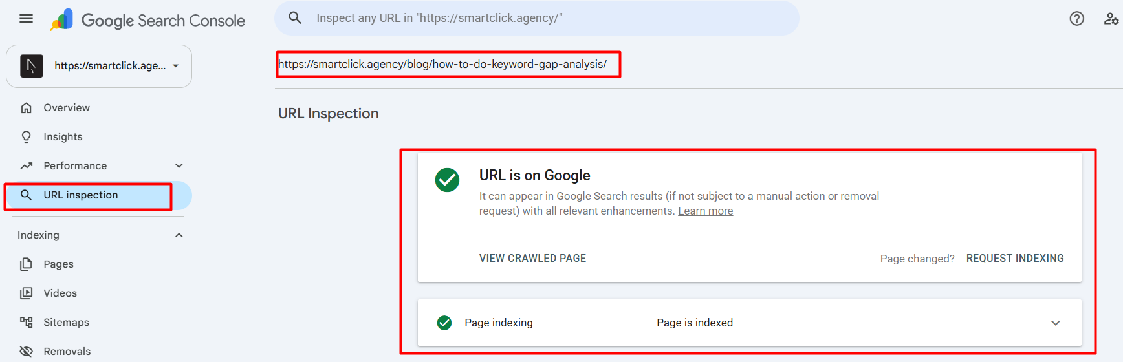
Task: Open the Learn more link
Action: [706, 211]
